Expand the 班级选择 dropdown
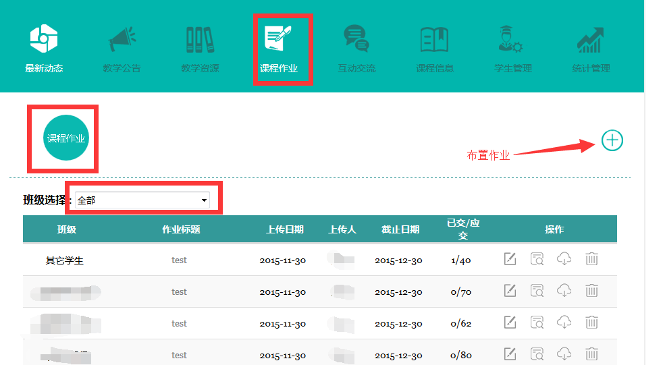The width and height of the screenshot is (663, 365). pos(142,200)
